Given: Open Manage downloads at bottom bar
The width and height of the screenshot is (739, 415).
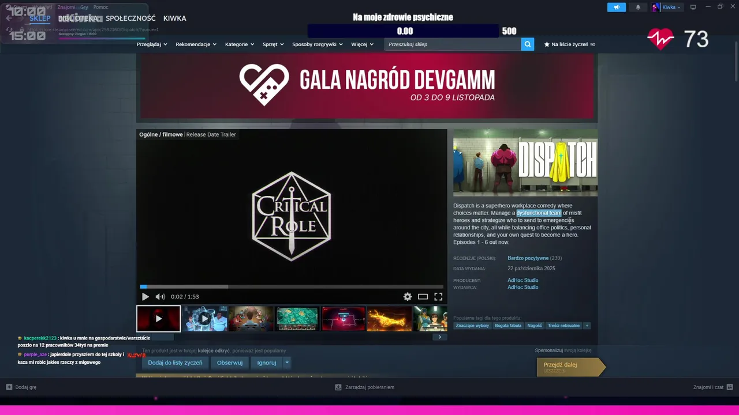Looking at the screenshot, I should [365, 387].
